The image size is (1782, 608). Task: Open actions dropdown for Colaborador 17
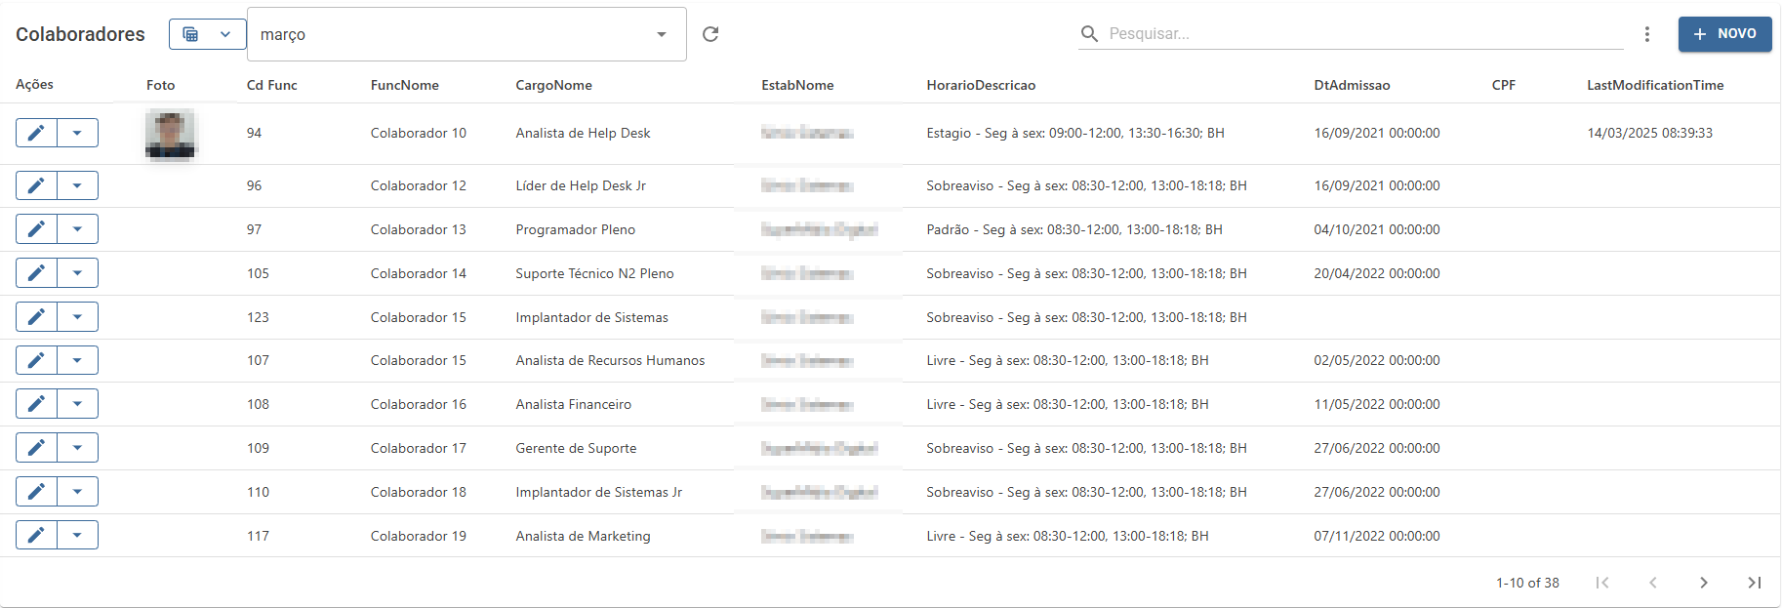77,448
